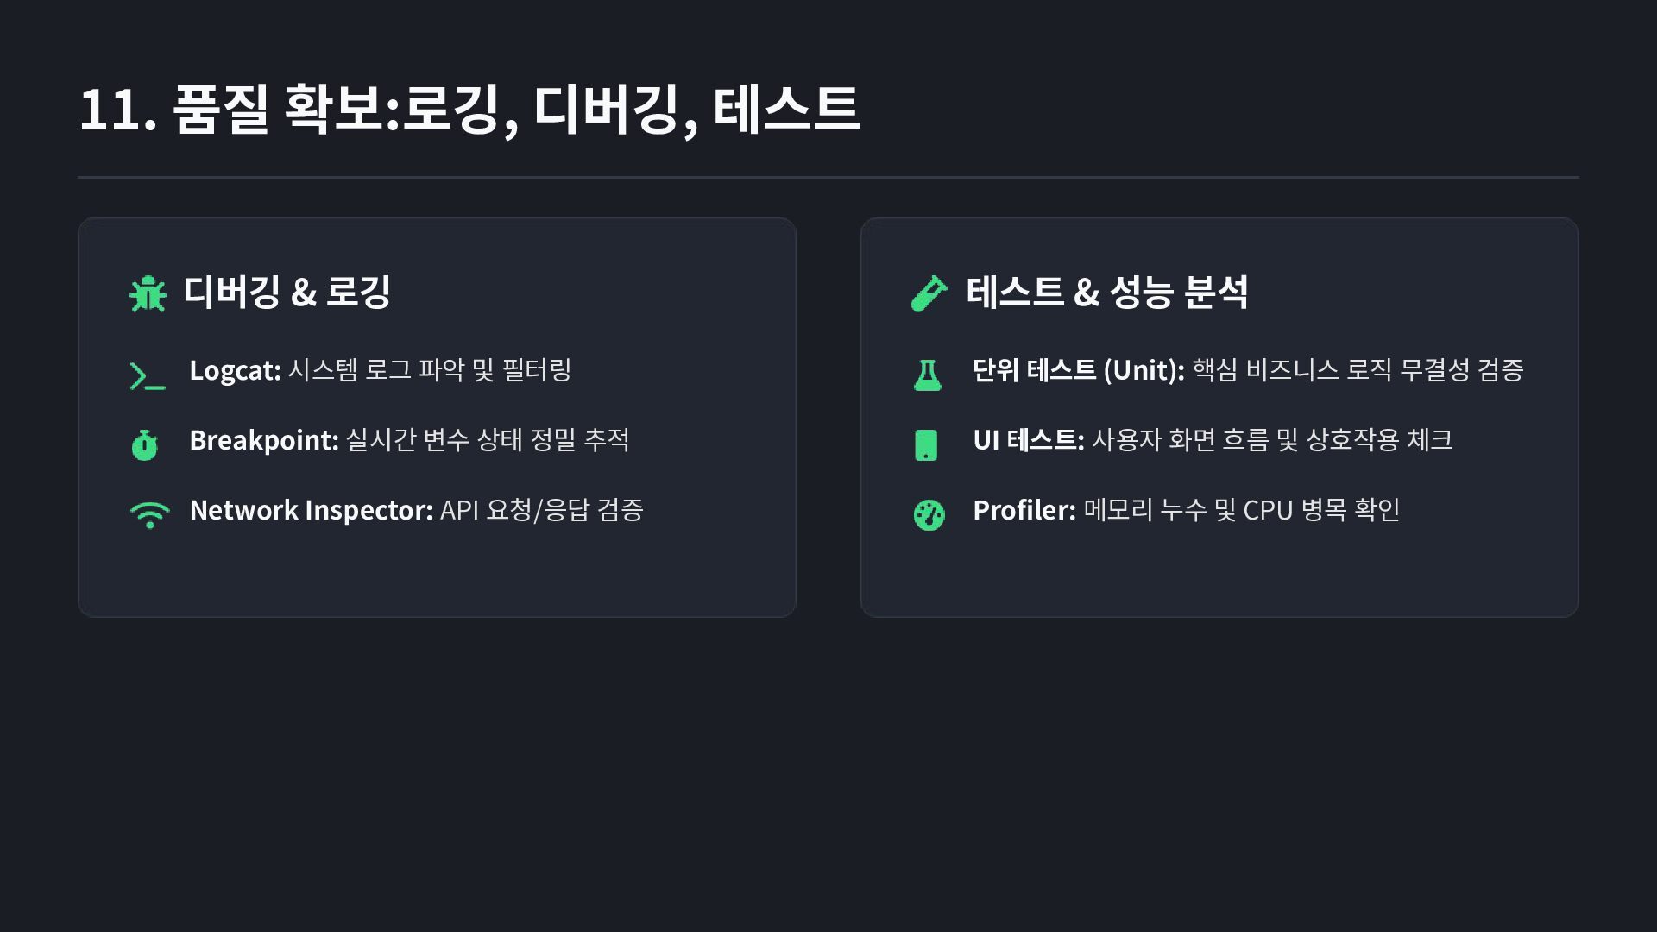This screenshot has height=932, width=1657.
Task: Select the 'Network Inspector:' label
Action: [311, 510]
